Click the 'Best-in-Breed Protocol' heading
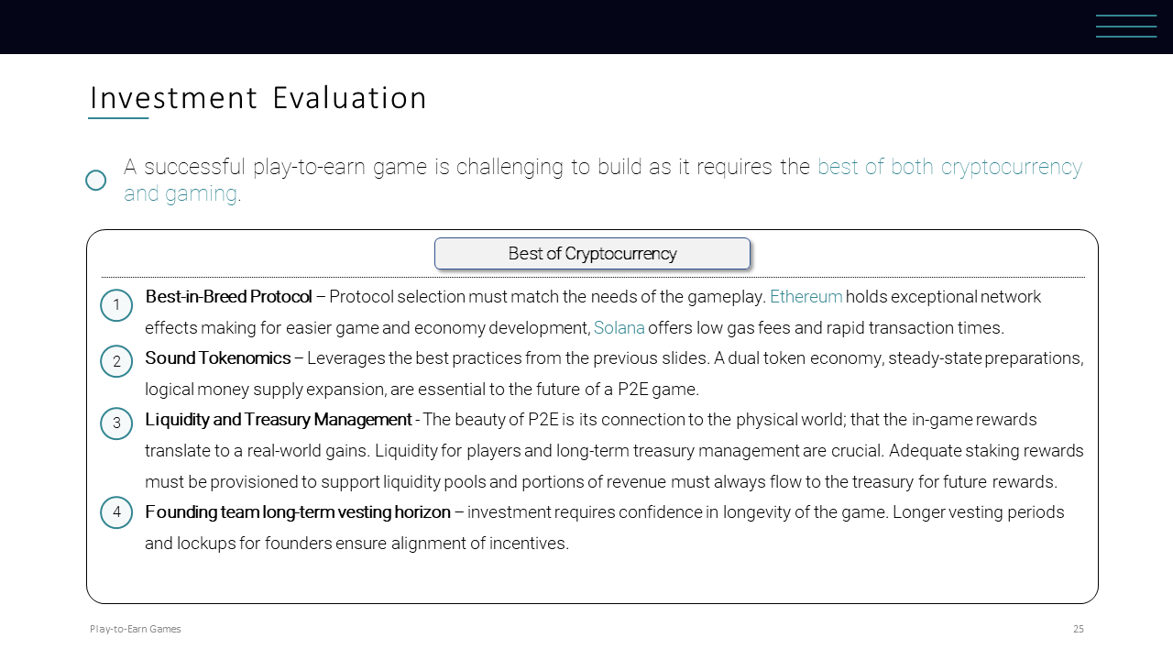The width and height of the screenshot is (1173, 660). (x=229, y=297)
